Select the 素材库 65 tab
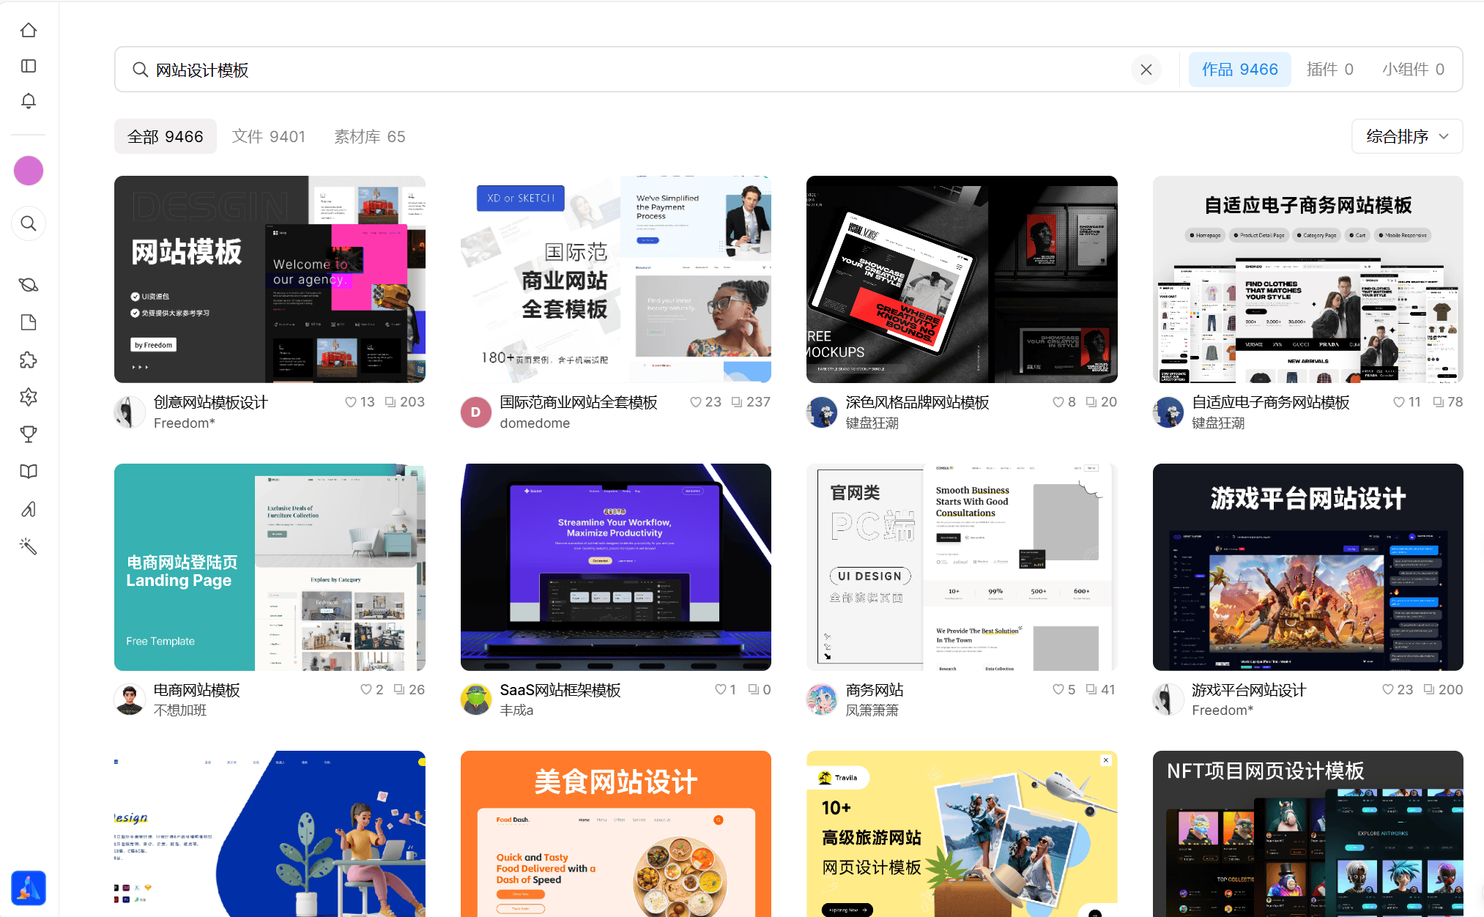This screenshot has width=1484, height=917. pos(369,137)
